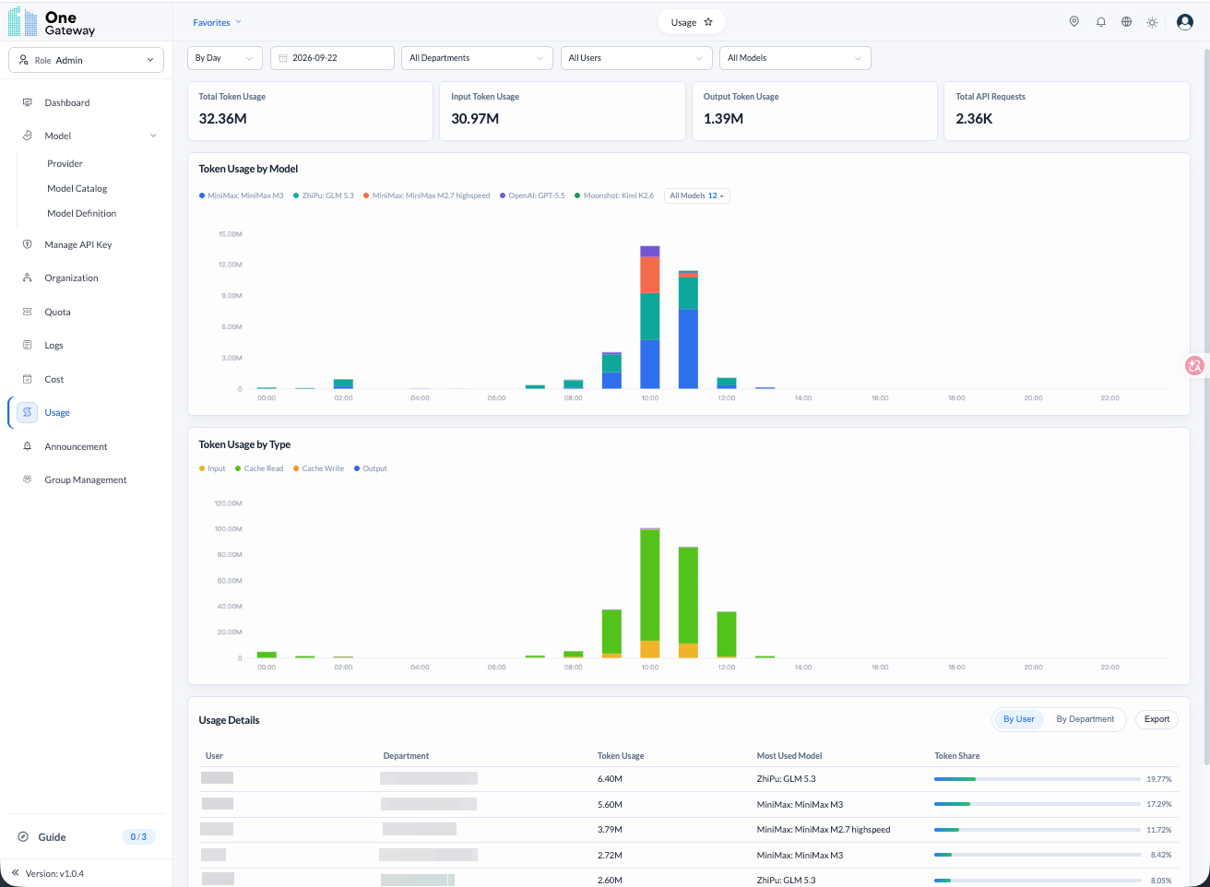Collapse the Model section chevron in the sidebar
The width and height of the screenshot is (1210, 887).
pos(153,136)
